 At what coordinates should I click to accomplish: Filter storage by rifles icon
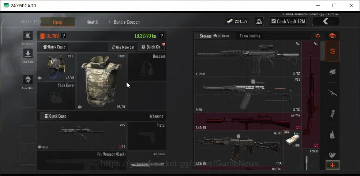click(333, 93)
